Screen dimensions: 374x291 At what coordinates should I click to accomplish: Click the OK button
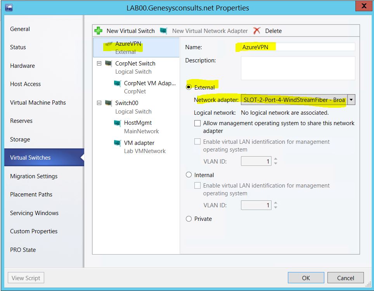pyautogui.click(x=306, y=278)
